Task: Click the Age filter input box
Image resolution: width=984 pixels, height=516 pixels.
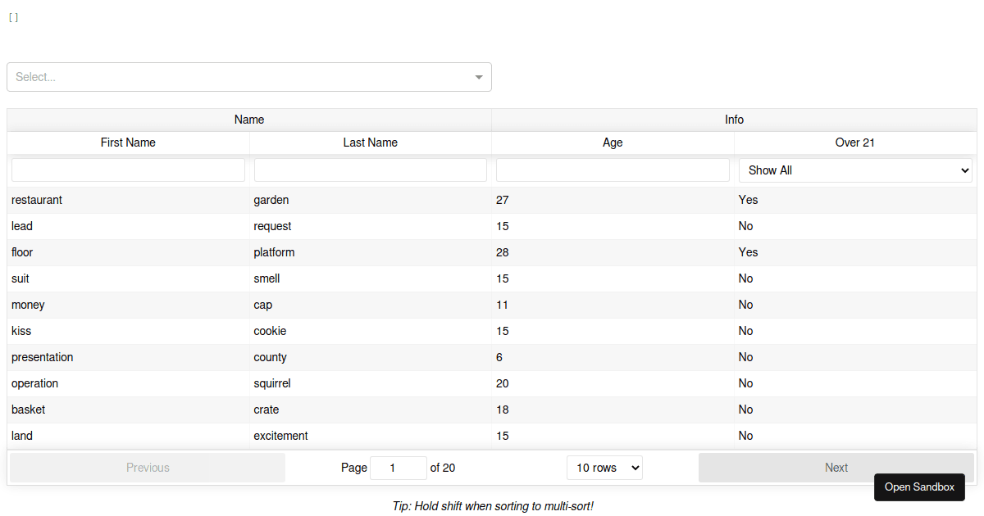Action: [613, 170]
